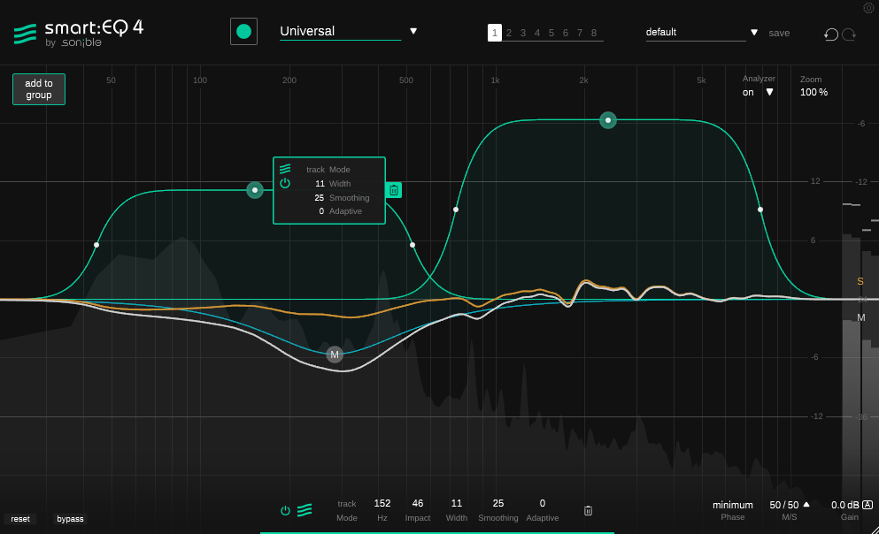879x534 pixels.
Task: Click the M node on the EQ curve
Action: click(x=335, y=355)
